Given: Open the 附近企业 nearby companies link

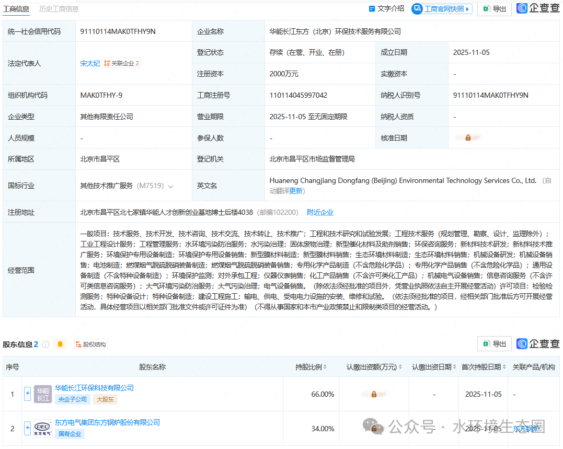Looking at the screenshot, I should [320, 212].
